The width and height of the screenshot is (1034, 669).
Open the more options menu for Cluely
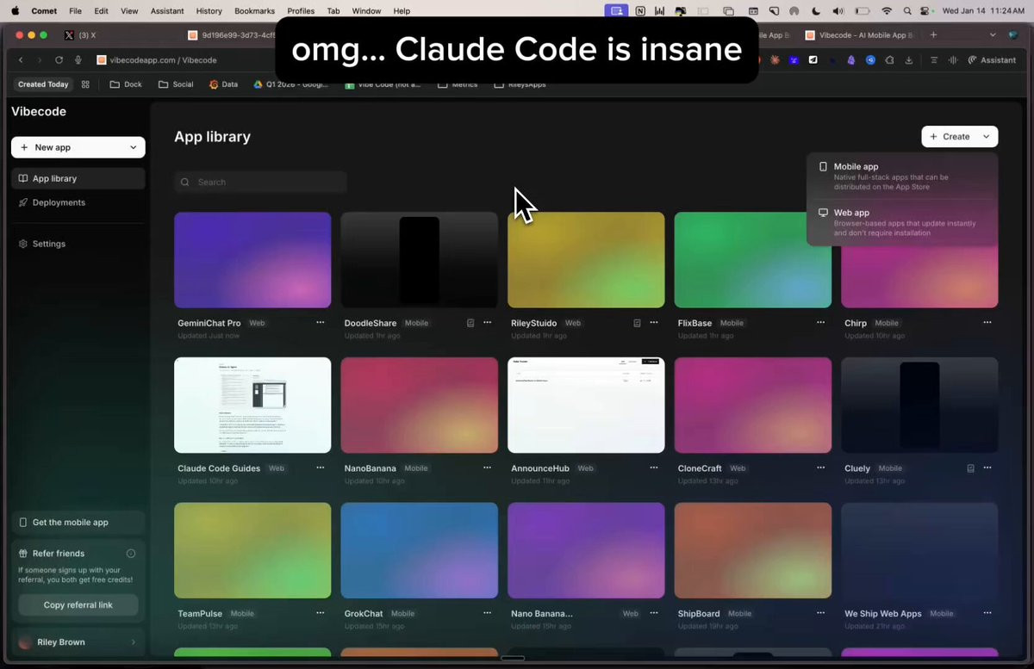(x=987, y=468)
